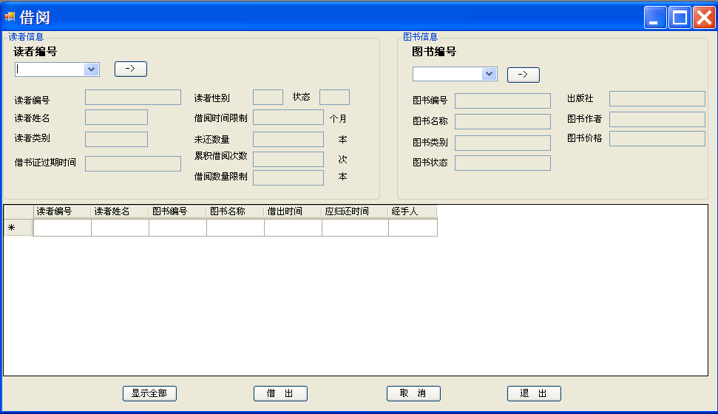Click the 经手人 column header

click(x=413, y=211)
